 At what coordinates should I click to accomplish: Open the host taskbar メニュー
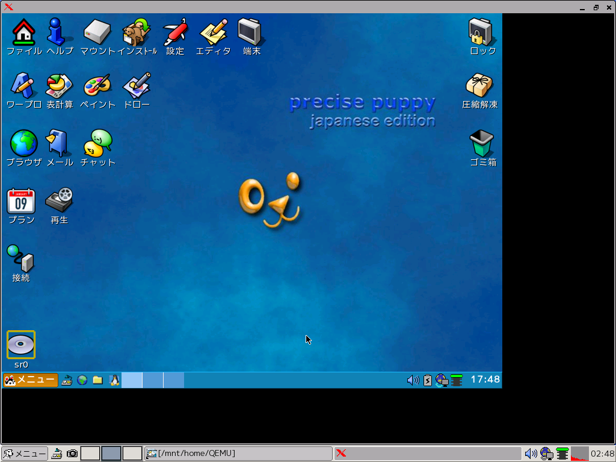[x=24, y=454]
